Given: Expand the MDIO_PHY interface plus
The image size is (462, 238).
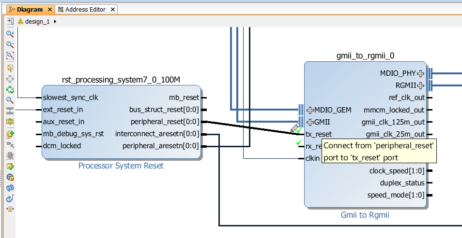Looking at the screenshot, I should 421,73.
